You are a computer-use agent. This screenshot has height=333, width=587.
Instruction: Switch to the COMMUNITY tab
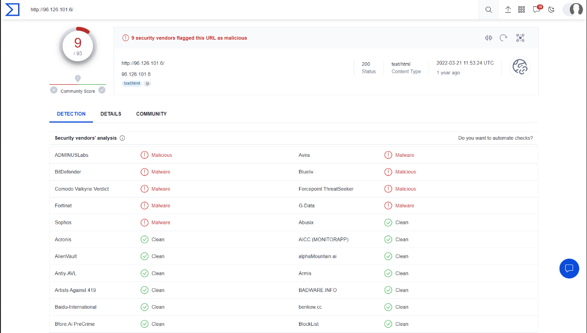(x=152, y=114)
